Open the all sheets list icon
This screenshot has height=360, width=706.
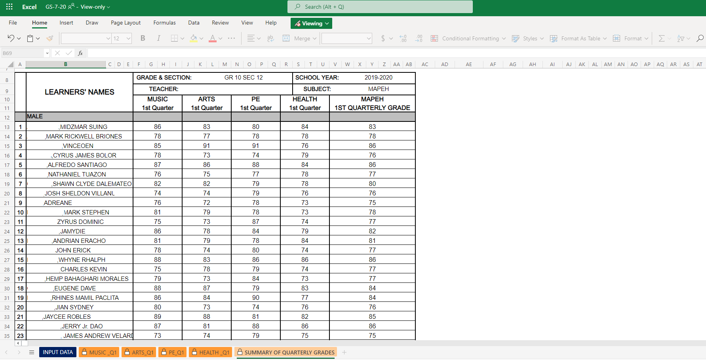point(32,352)
